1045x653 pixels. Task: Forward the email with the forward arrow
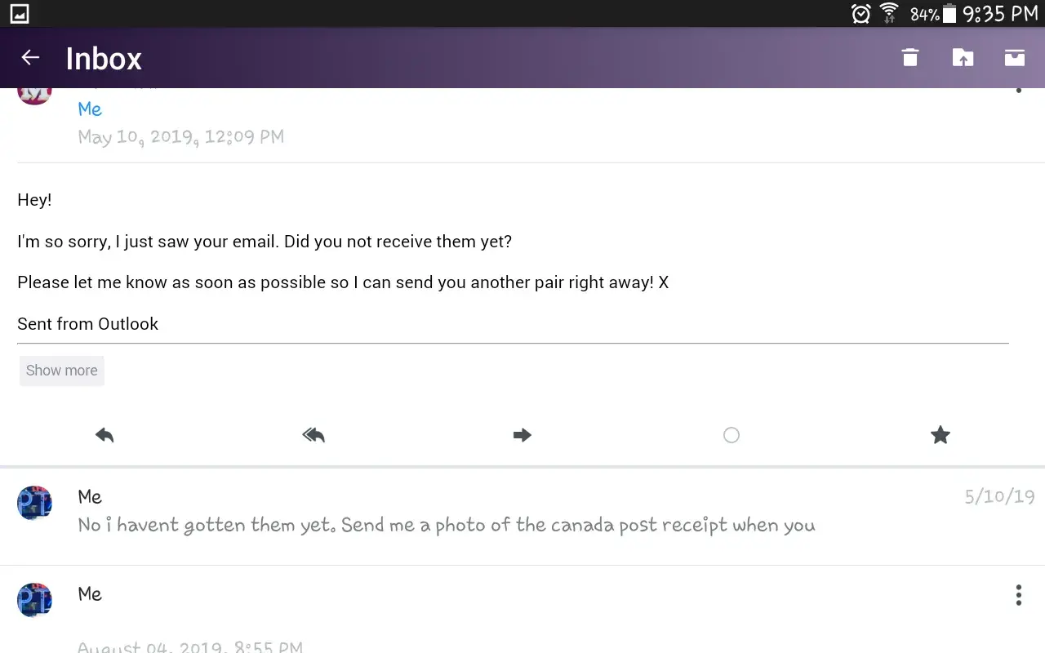tap(522, 435)
